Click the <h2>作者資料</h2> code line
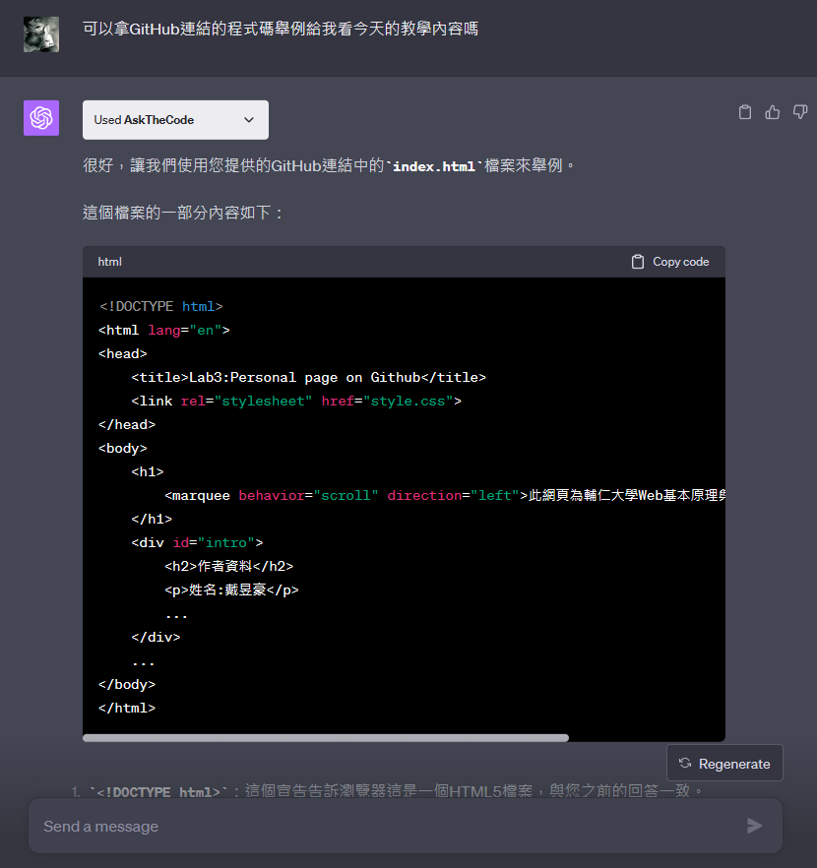Screen dimensions: 817x868 click(229, 566)
